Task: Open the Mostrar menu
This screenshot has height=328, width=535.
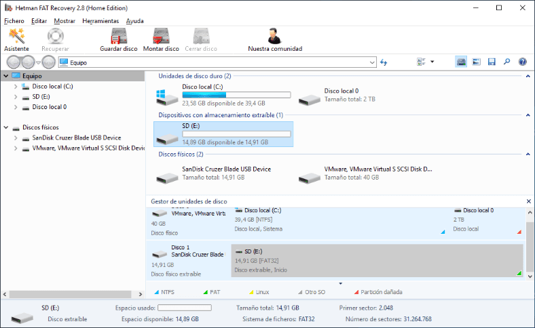Action: point(64,21)
